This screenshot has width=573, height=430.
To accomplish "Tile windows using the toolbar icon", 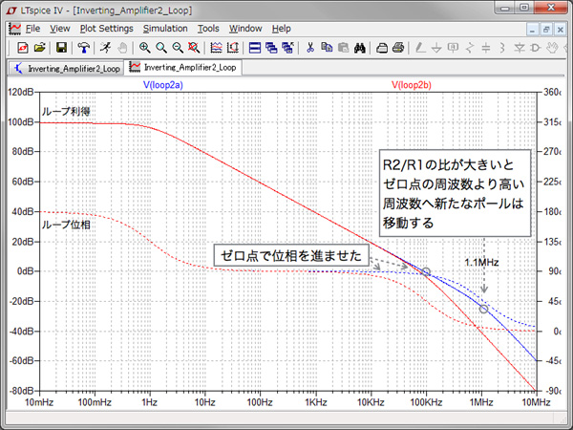I will 254,47.
